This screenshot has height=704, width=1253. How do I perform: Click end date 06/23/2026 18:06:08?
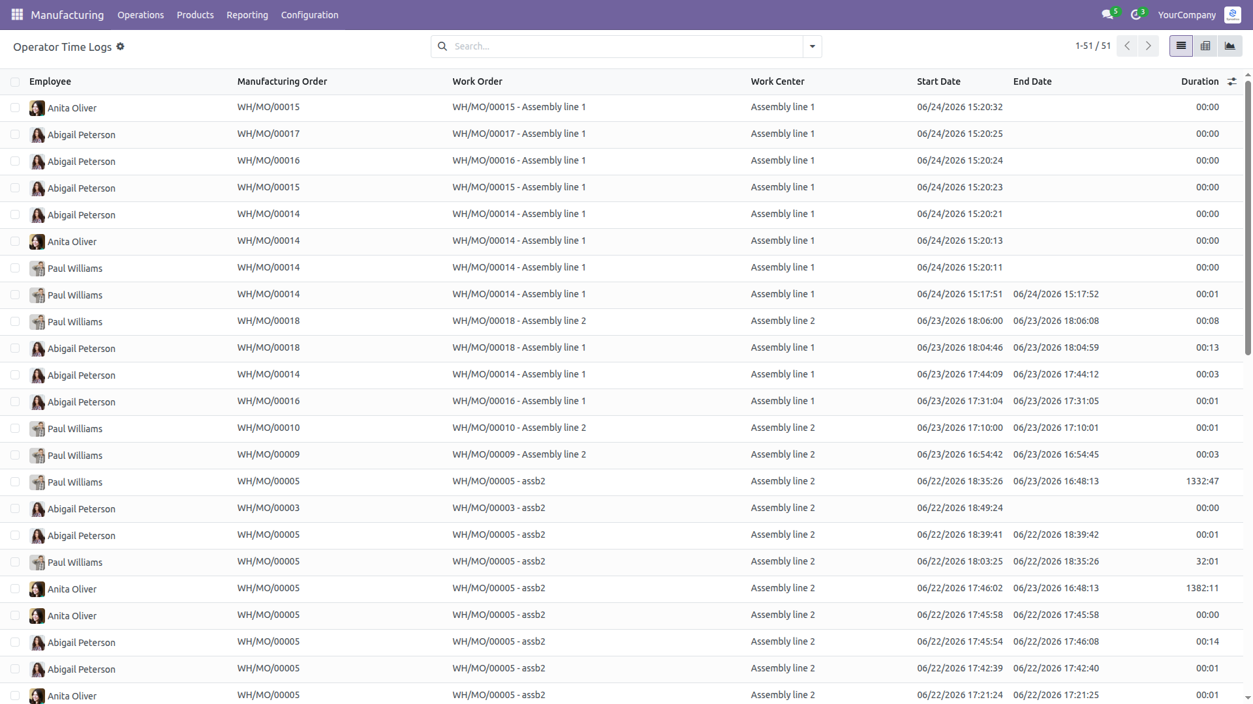[1056, 321]
